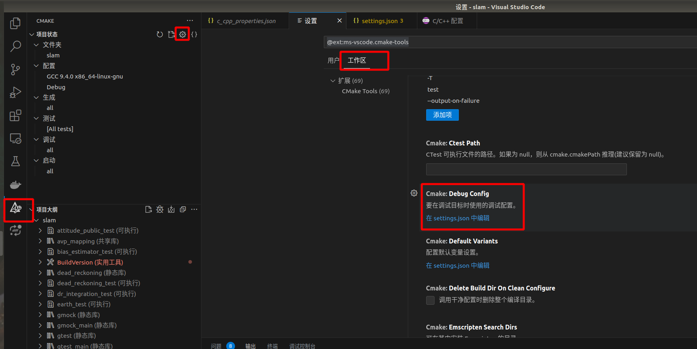Screen dimensions: 697x349
Task: Click the file-arrow configure icon in project outline
Action: (149, 210)
